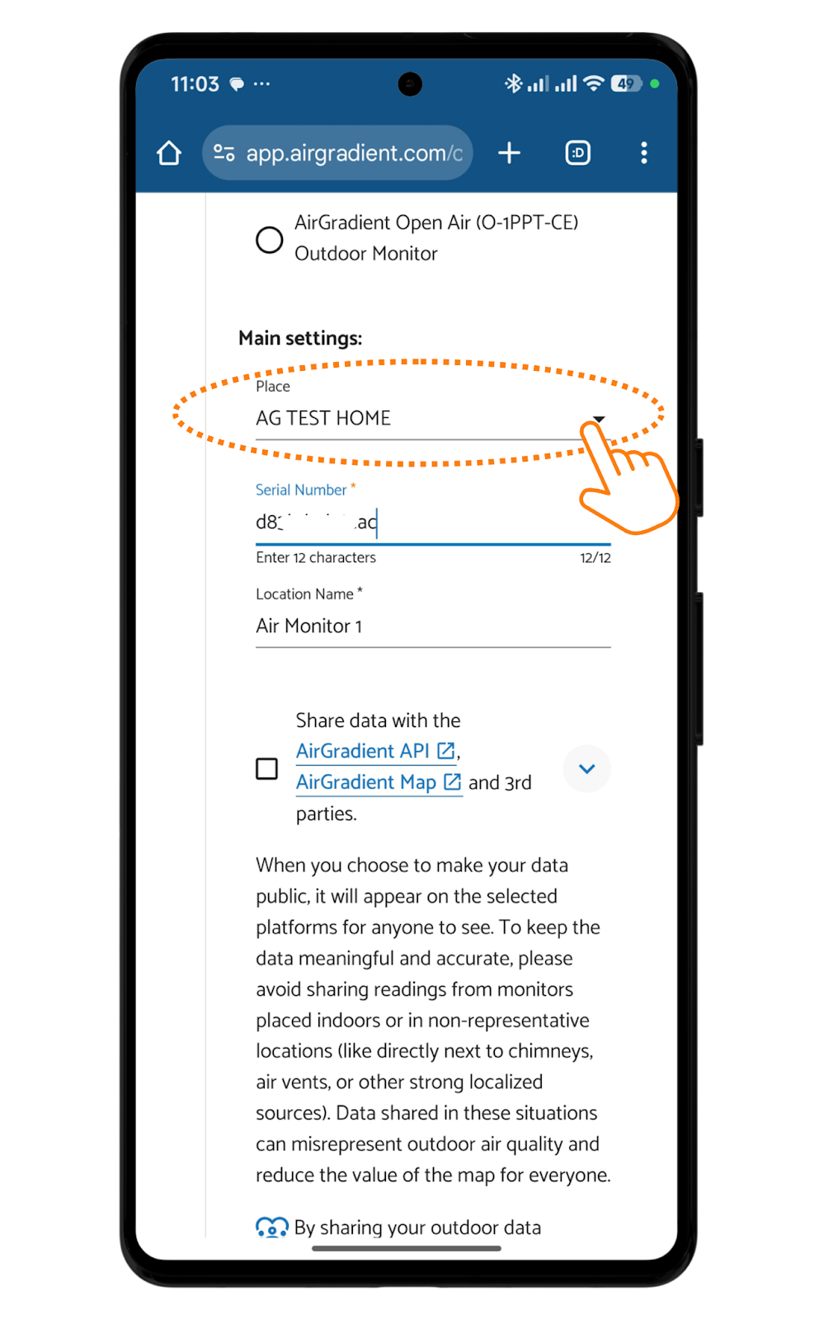Tap the Bluetooth status icon
The height and width of the screenshot is (1319, 819).
coord(514,83)
